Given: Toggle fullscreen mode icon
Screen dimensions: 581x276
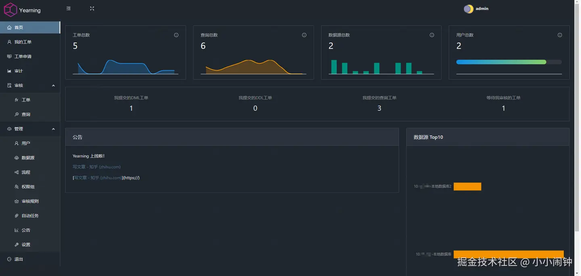Looking at the screenshot, I should tap(92, 8).
